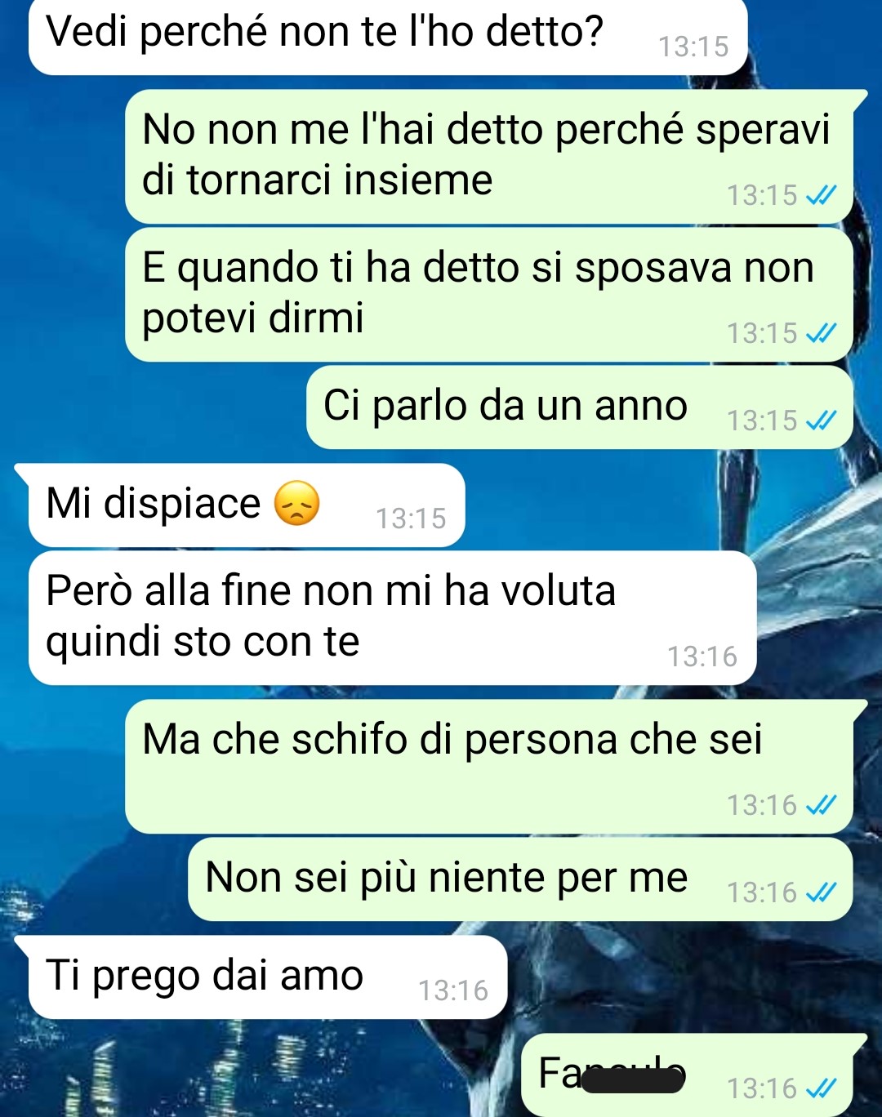The width and height of the screenshot is (882, 1117).
Task: Click the 13:15 timestamp on 'Mi dispiace'
Action: tap(411, 518)
